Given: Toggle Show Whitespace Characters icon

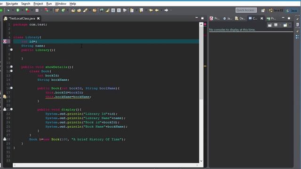Looking at the screenshot, I should (x=119, y=10).
